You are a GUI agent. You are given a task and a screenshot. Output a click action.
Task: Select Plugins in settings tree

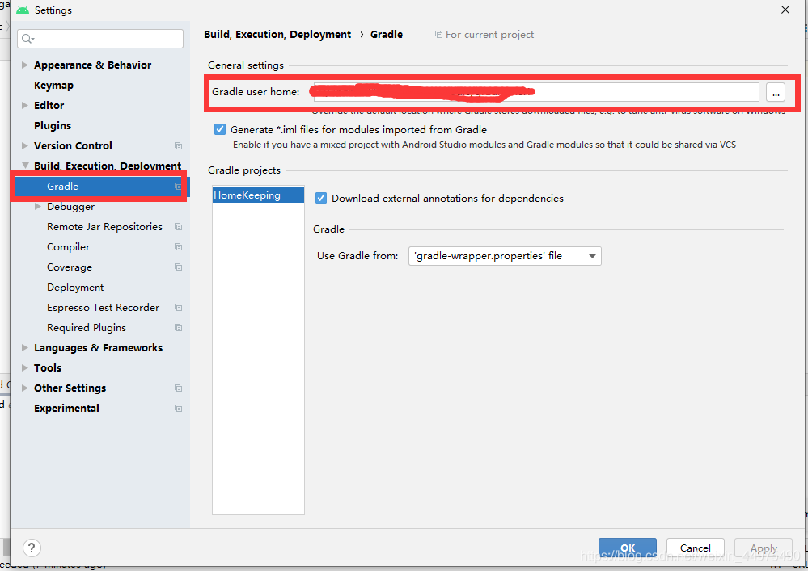pos(53,125)
